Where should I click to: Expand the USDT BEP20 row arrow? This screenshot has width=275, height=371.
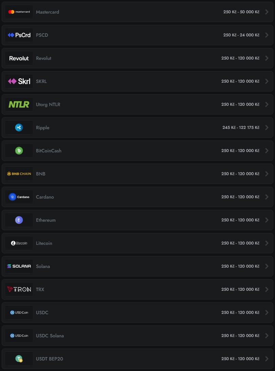(x=267, y=359)
